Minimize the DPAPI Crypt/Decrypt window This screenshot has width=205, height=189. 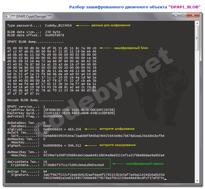click(x=176, y=15)
